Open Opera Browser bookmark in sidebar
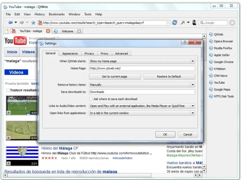 point(221,41)
